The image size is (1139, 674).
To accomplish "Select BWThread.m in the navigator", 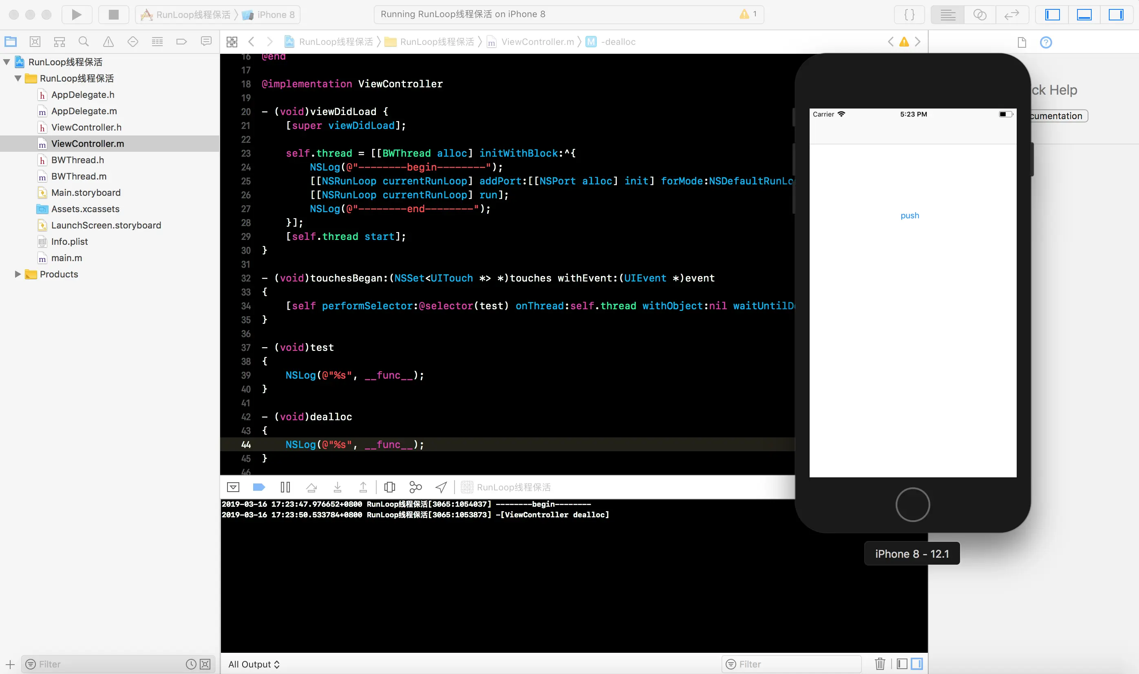I will pos(79,176).
